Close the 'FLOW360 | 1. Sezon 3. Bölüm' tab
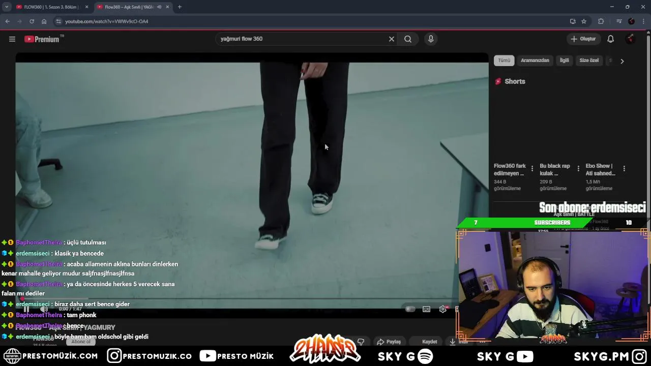 86,7
